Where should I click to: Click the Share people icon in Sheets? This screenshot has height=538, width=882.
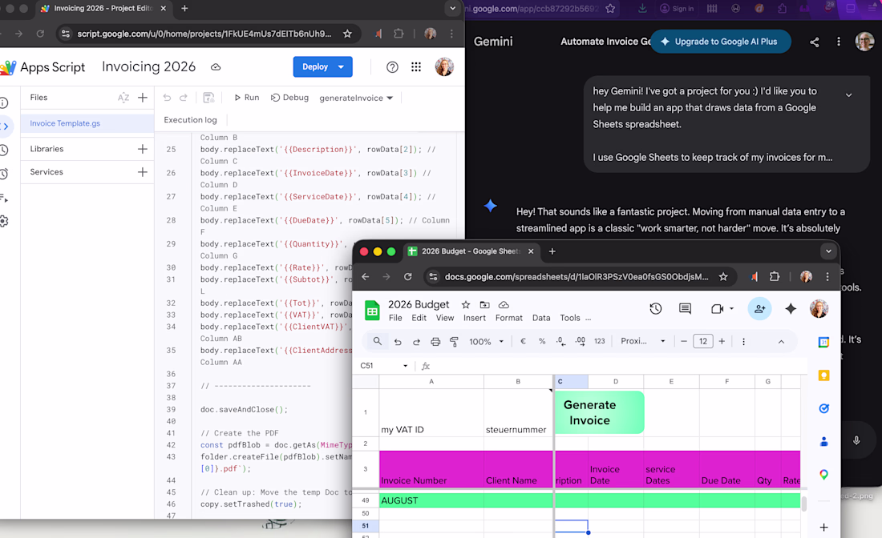pos(759,309)
